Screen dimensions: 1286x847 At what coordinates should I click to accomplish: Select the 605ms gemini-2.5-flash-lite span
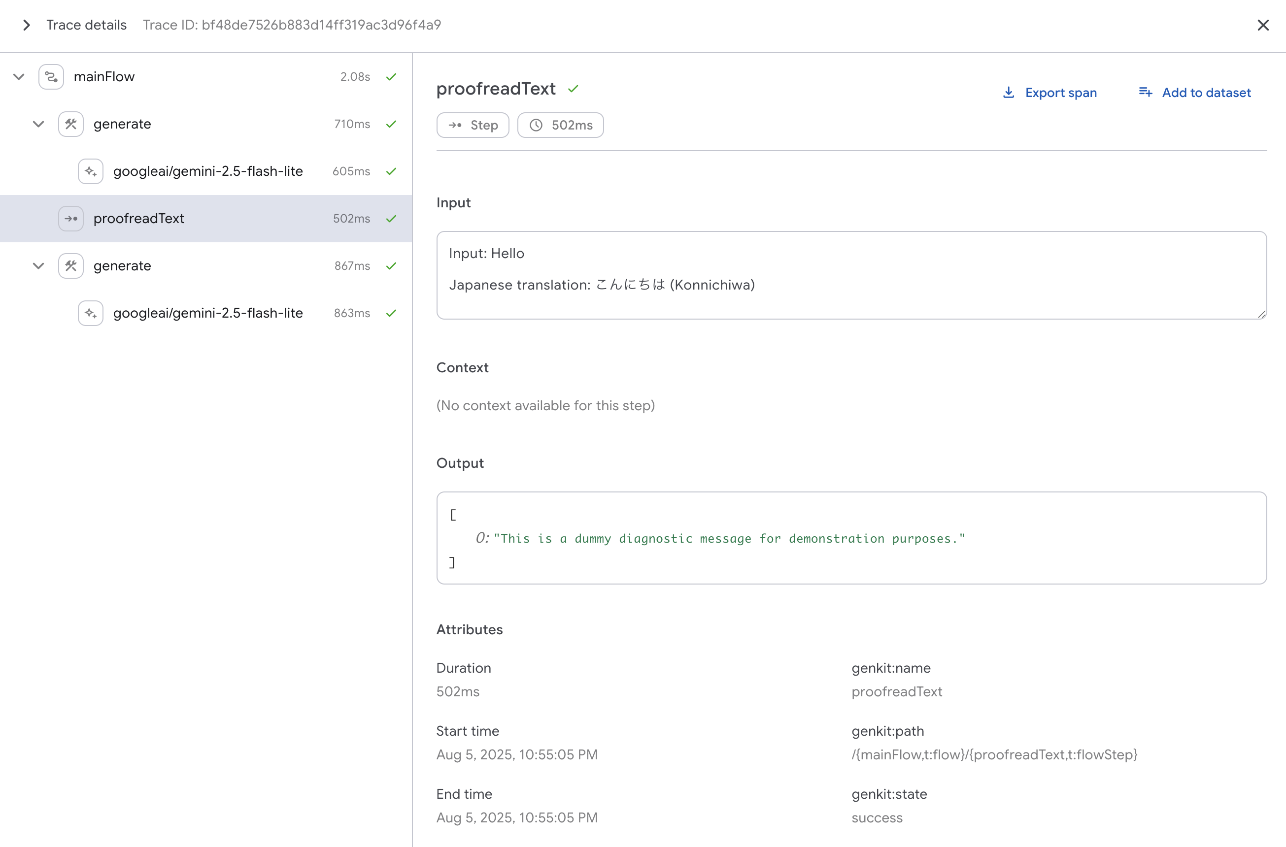click(x=208, y=171)
